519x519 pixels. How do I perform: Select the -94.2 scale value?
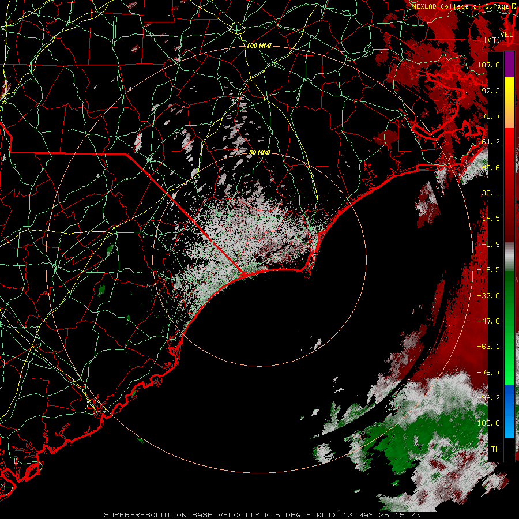pos(488,398)
